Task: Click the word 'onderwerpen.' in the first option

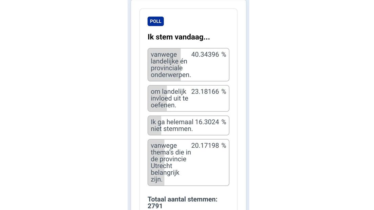Action: (171, 75)
